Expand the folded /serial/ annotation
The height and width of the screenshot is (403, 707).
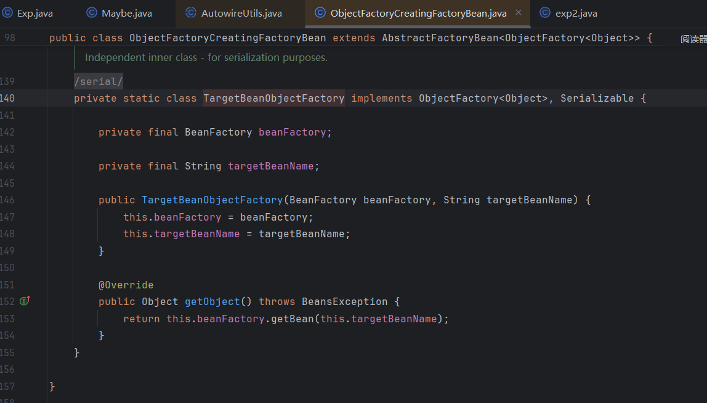(x=99, y=81)
